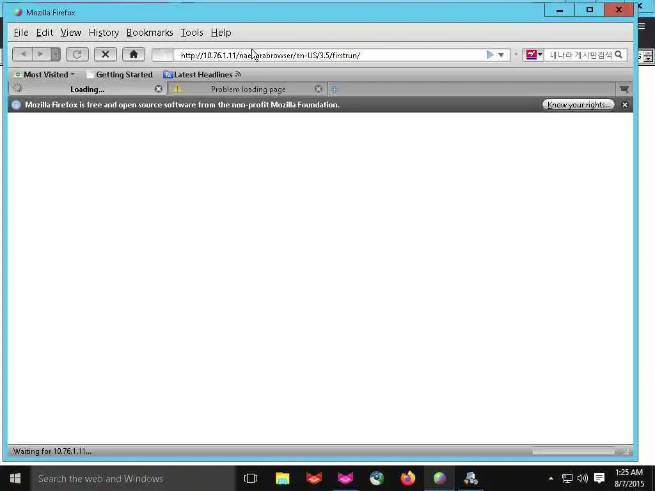The image size is (655, 491).
Task: Open the red fox icon taskbar app
Action: (313, 478)
